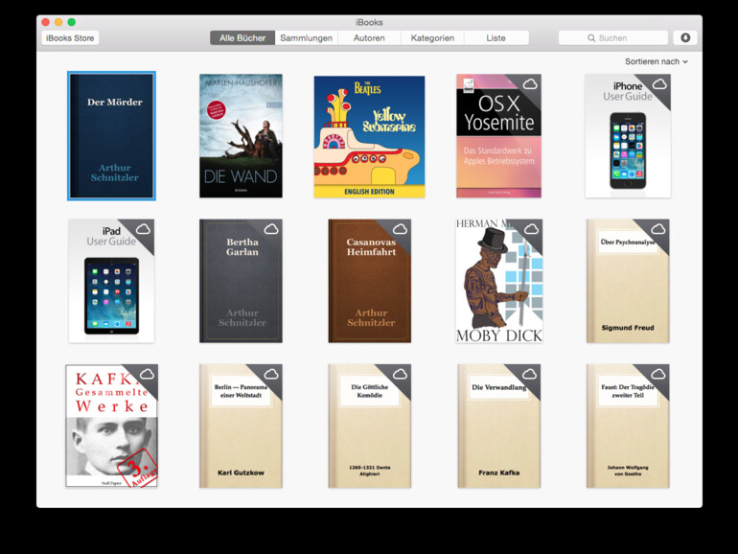This screenshot has height=554, width=738.
Task: Download iPhone User Guide via cloud badge
Action: (x=659, y=84)
